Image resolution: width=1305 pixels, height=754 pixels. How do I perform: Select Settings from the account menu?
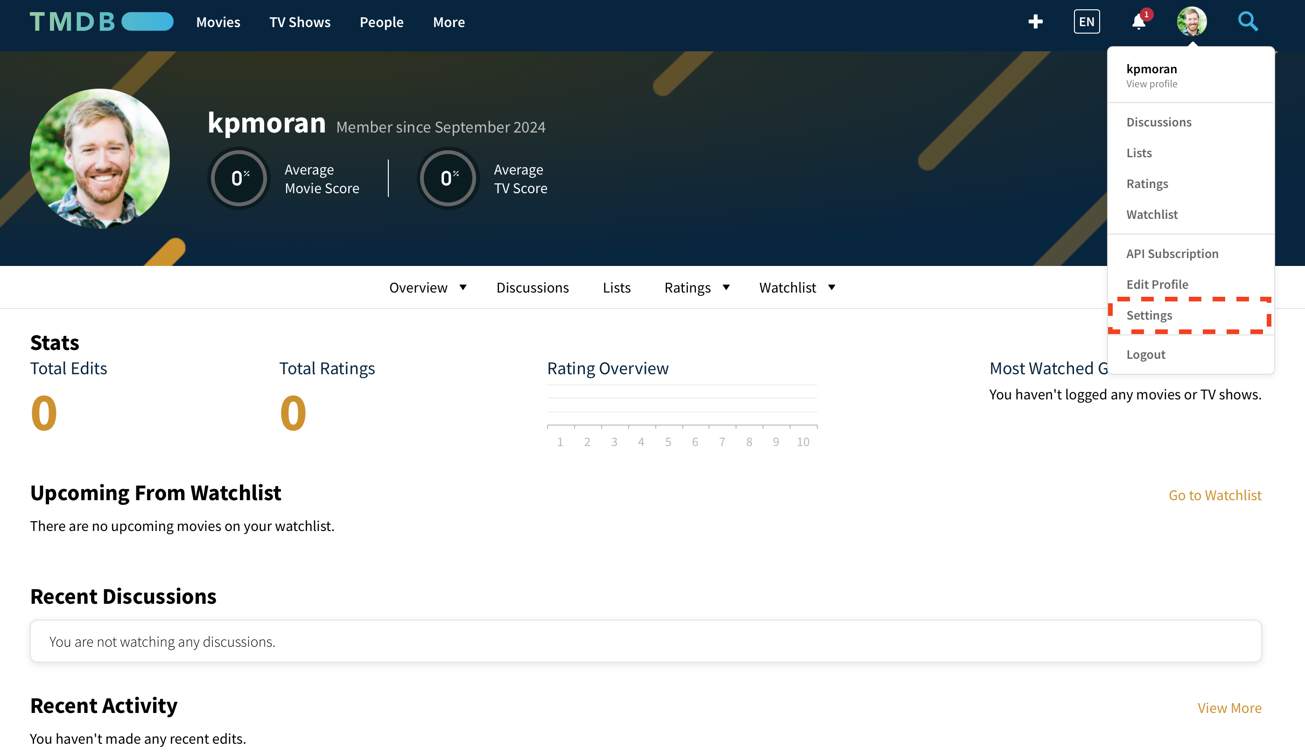[x=1149, y=315]
